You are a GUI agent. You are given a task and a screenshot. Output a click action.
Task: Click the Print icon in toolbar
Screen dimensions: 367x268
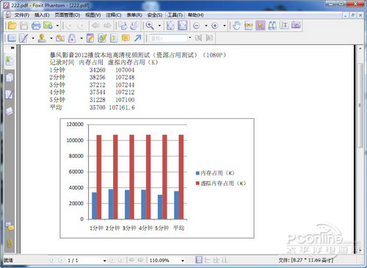36,26
